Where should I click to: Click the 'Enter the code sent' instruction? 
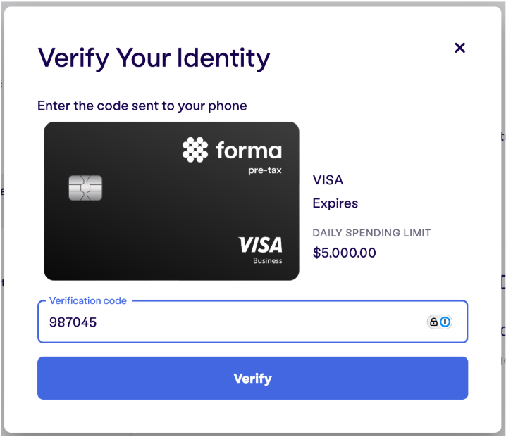point(142,106)
